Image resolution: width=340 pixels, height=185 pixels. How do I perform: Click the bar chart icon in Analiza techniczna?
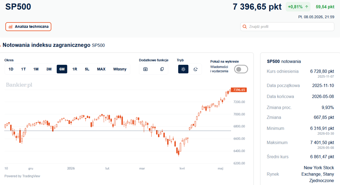tap(10, 26)
